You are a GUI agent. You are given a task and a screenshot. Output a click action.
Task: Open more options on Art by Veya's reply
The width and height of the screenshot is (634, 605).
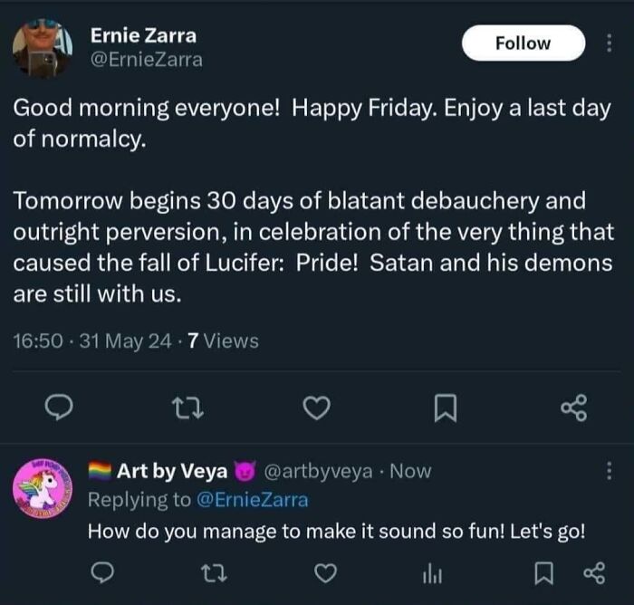(609, 471)
